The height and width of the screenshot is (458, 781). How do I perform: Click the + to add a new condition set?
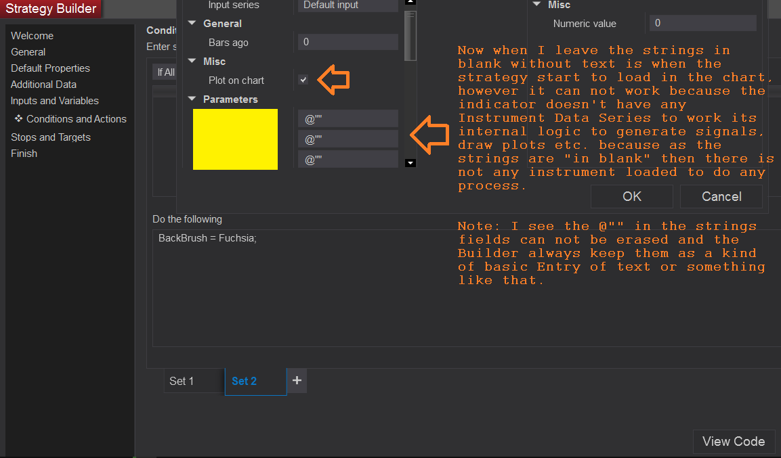point(296,381)
